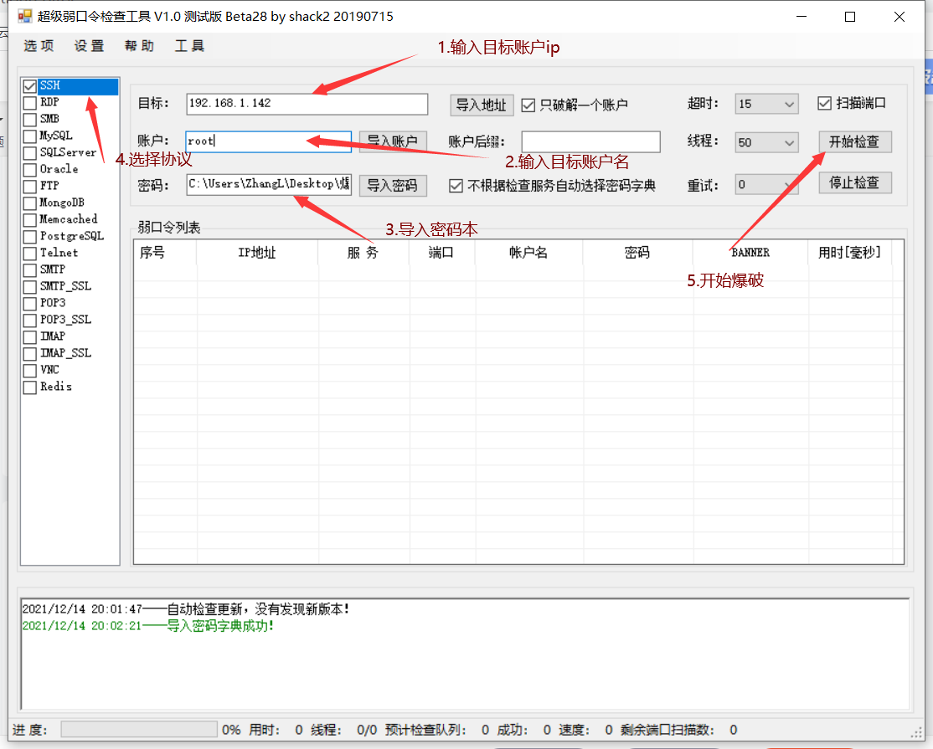Image resolution: width=933 pixels, height=749 pixels.
Task: Open the 帮助 menu
Action: [138, 46]
